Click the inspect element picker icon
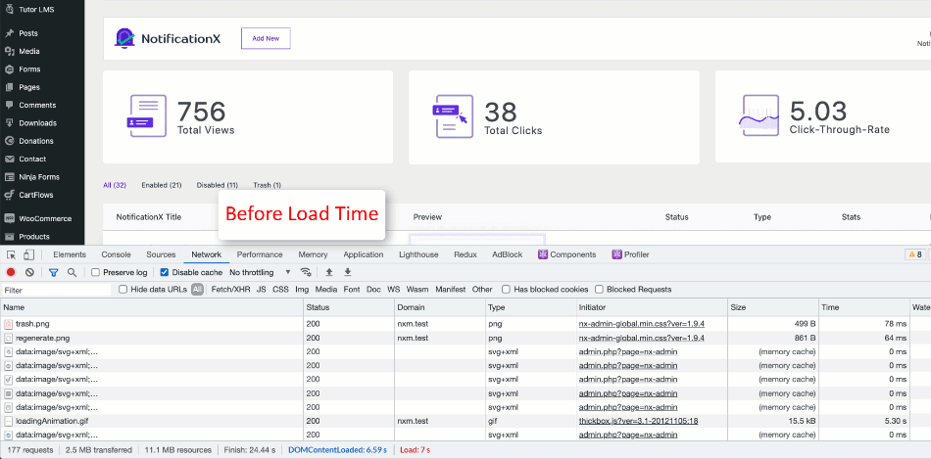 (11, 255)
